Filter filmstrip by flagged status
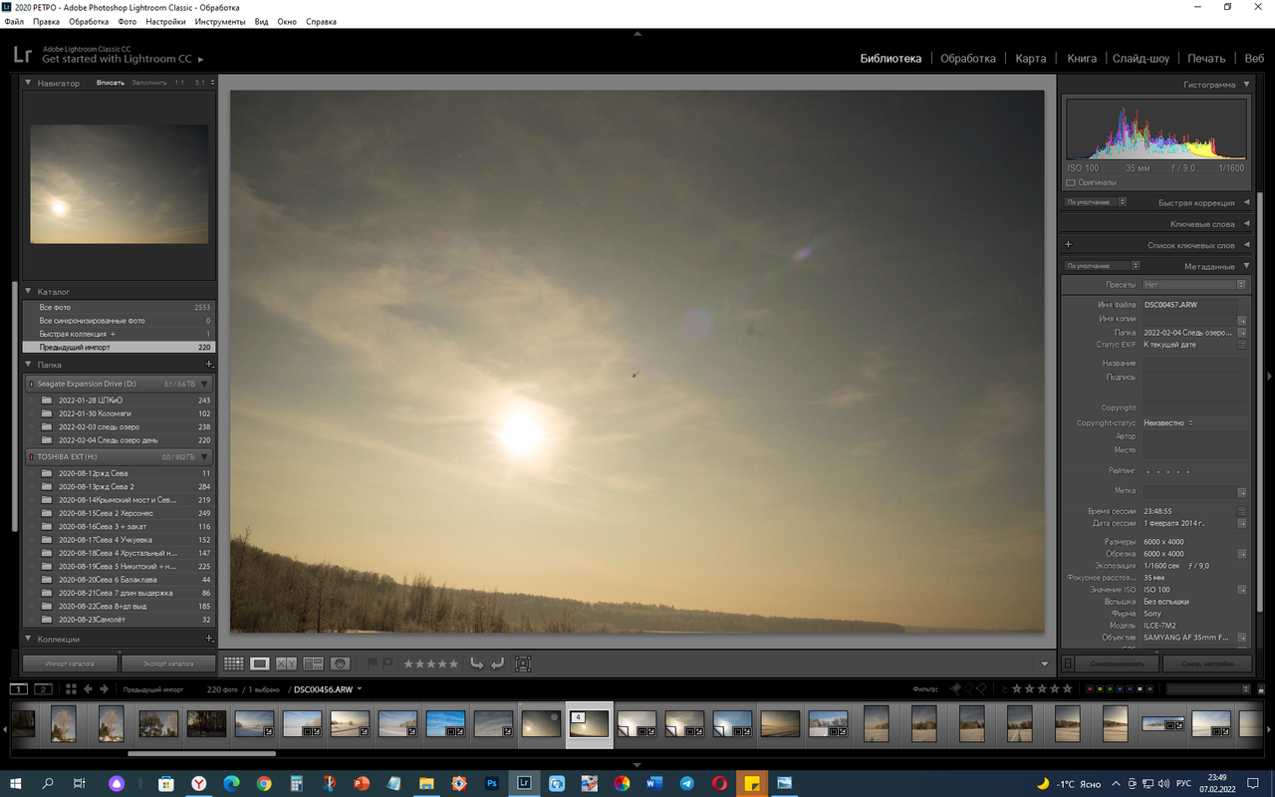This screenshot has width=1275, height=797. (x=954, y=689)
